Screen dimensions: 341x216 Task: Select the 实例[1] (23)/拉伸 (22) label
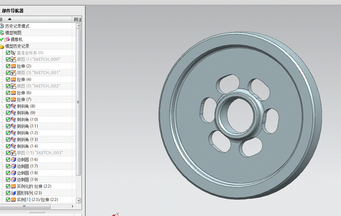click(37, 200)
